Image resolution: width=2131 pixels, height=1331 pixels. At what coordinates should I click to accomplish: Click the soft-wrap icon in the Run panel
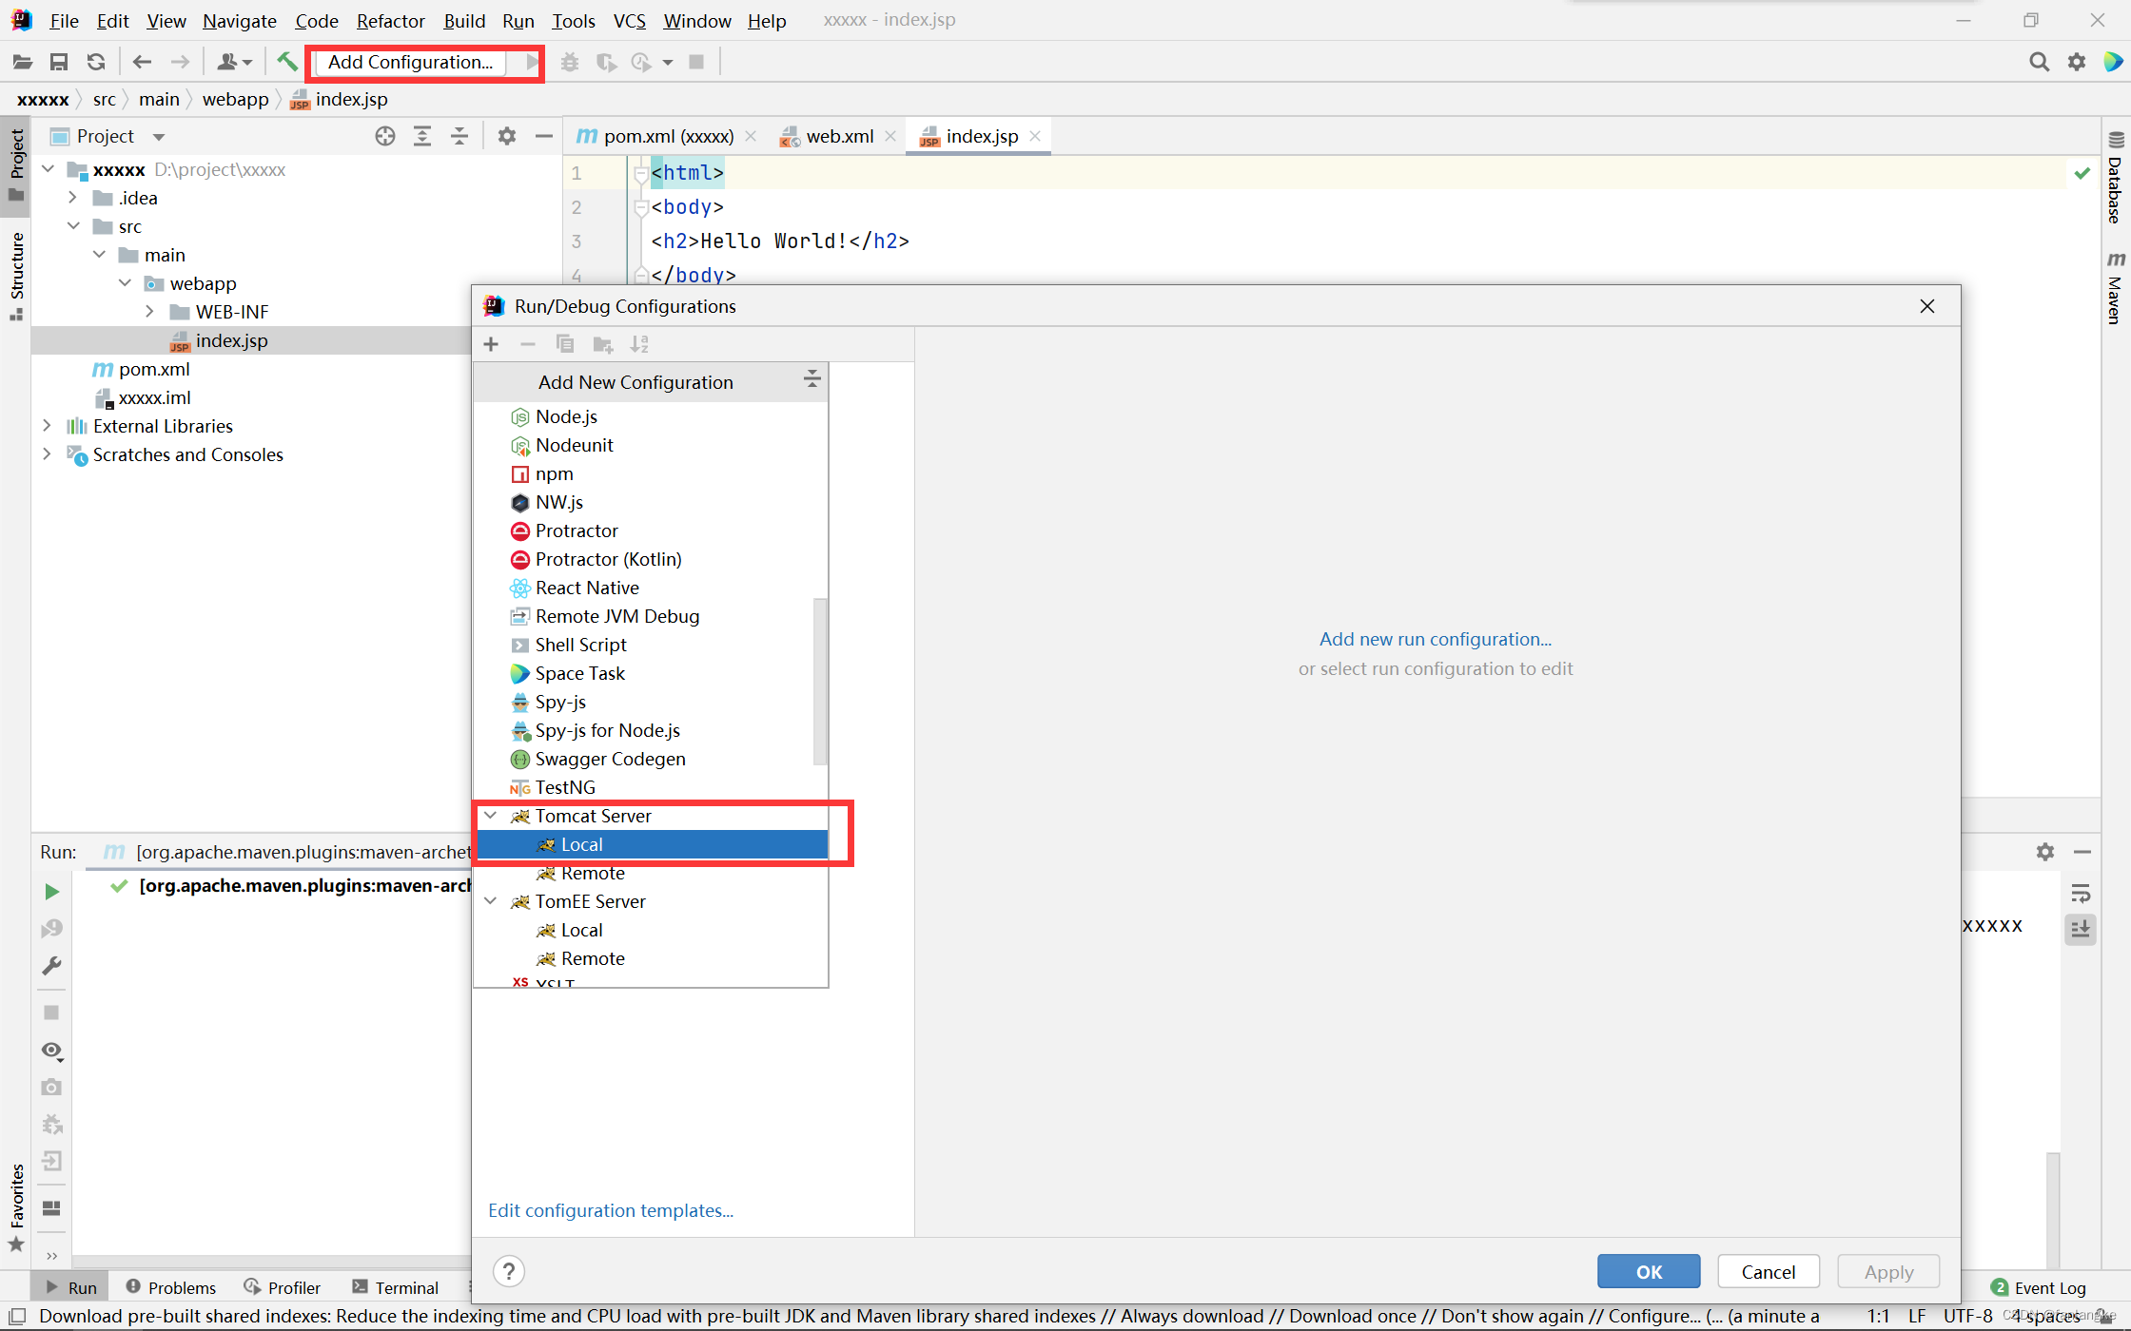point(2081,893)
